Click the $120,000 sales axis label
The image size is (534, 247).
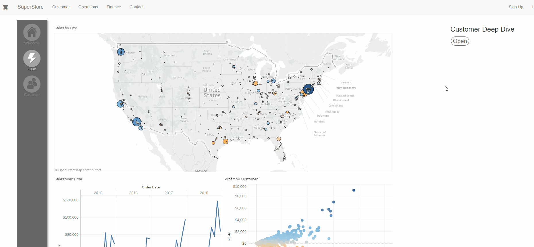click(x=71, y=200)
